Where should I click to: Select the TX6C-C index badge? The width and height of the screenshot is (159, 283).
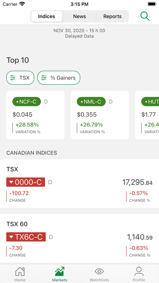tap(26, 237)
